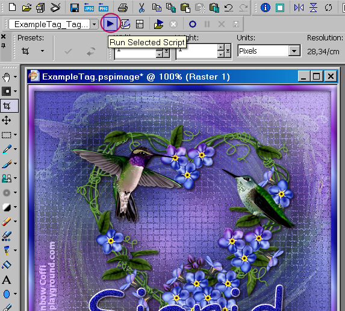Select the Clone Brush tool
345x311 pixels.
click(x=7, y=178)
